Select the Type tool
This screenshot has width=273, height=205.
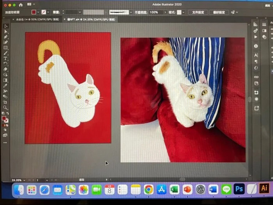pos(5,59)
